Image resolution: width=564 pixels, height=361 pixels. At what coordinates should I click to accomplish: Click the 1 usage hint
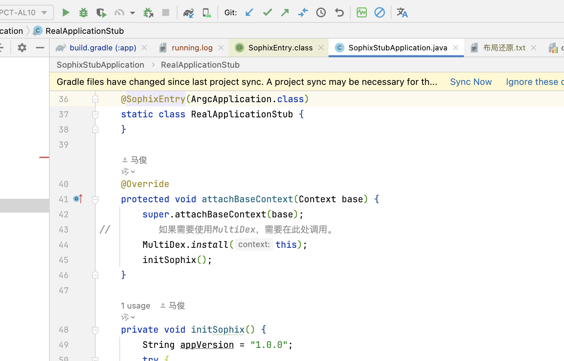point(136,306)
